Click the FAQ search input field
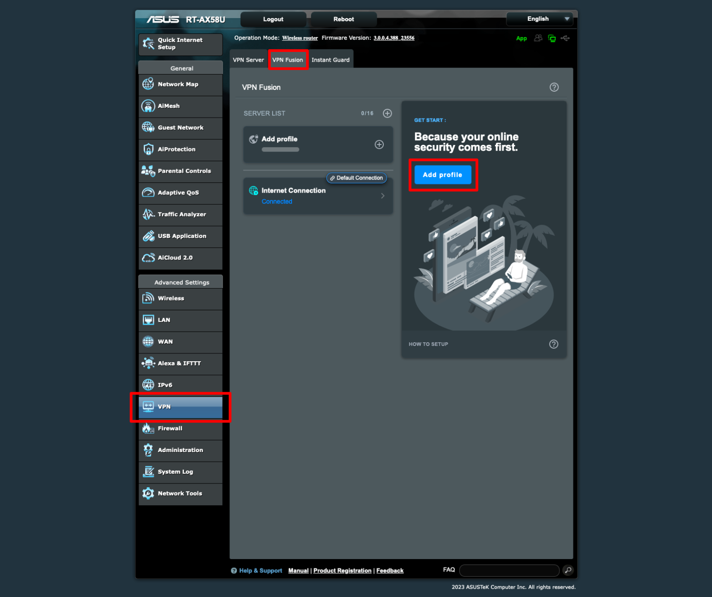Viewport: 712px width, 597px height. point(509,570)
